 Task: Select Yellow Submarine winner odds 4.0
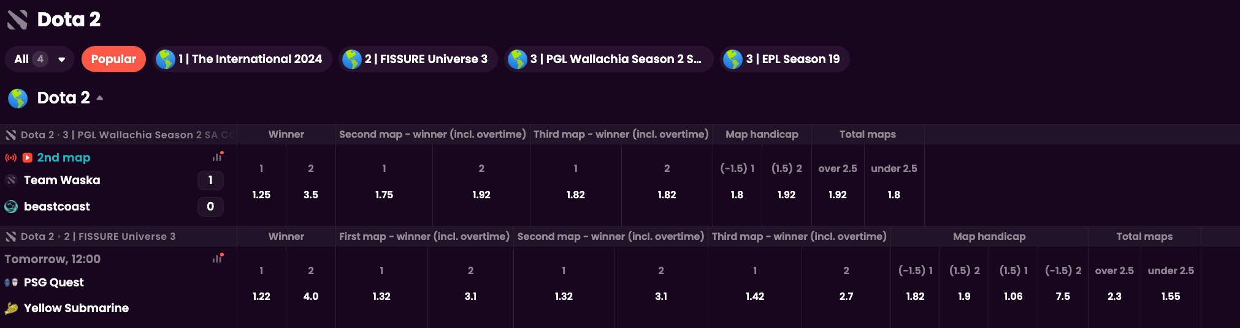pyautogui.click(x=311, y=296)
